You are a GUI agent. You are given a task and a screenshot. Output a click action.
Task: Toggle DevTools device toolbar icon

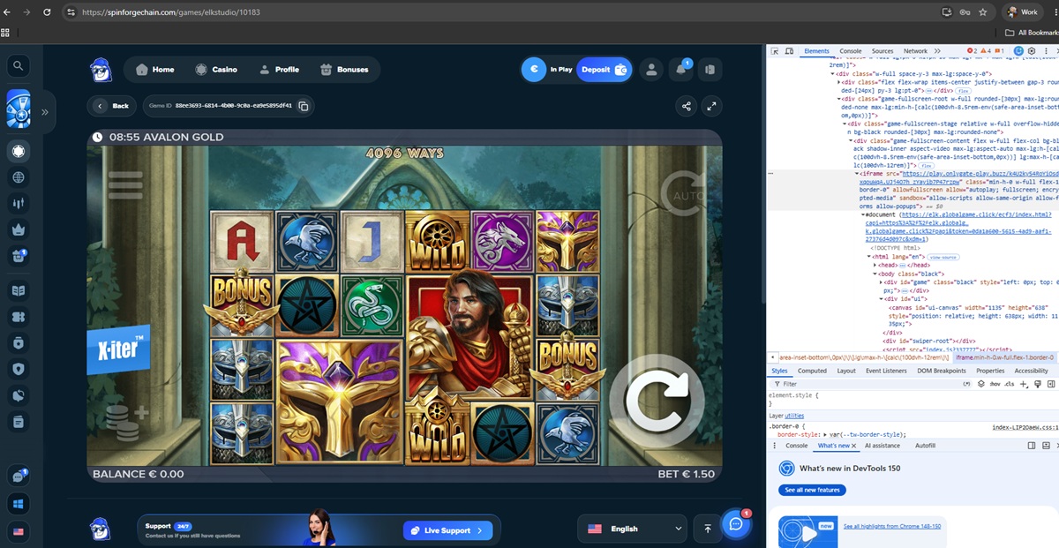coord(789,51)
